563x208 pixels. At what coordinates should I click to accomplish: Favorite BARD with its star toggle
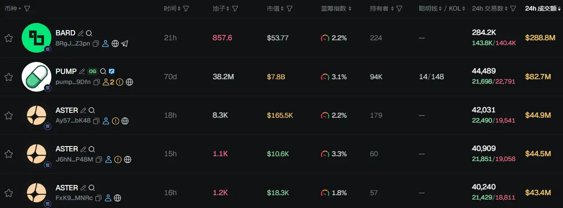point(8,38)
